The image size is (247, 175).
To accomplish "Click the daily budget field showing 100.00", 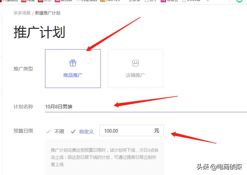I will click(132, 130).
